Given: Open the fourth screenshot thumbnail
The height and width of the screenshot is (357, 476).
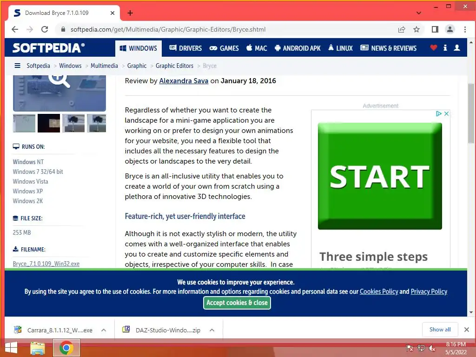Looking at the screenshot, I should click(x=97, y=123).
